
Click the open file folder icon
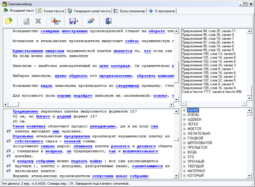(x=9, y=21)
